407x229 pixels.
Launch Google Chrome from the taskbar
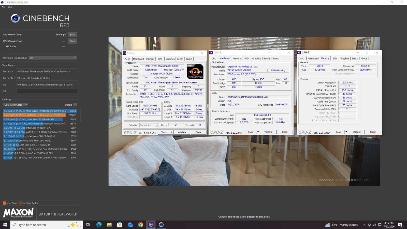(x=140, y=225)
